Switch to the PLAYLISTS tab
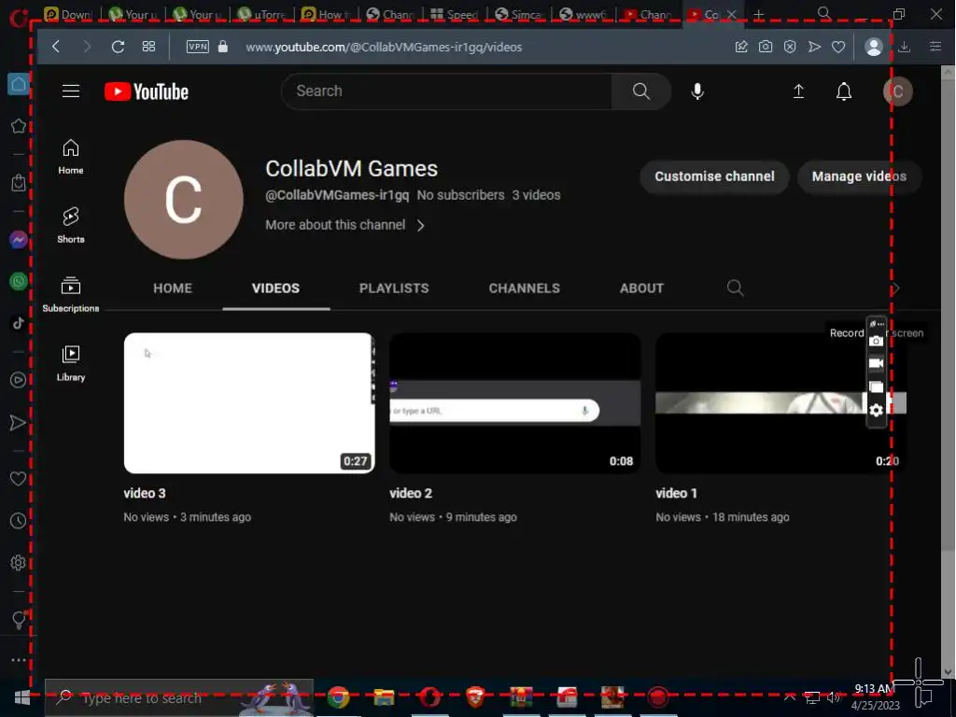 pos(394,288)
